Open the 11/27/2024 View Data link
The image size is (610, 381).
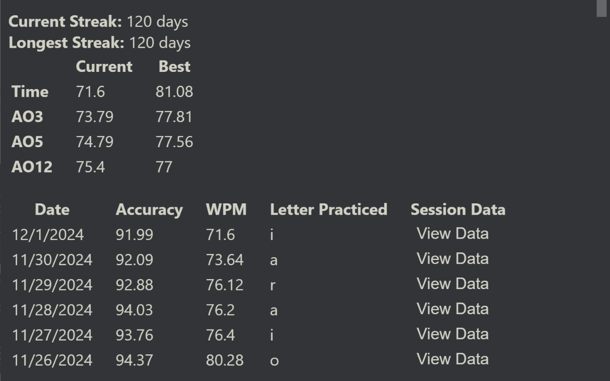(x=452, y=334)
